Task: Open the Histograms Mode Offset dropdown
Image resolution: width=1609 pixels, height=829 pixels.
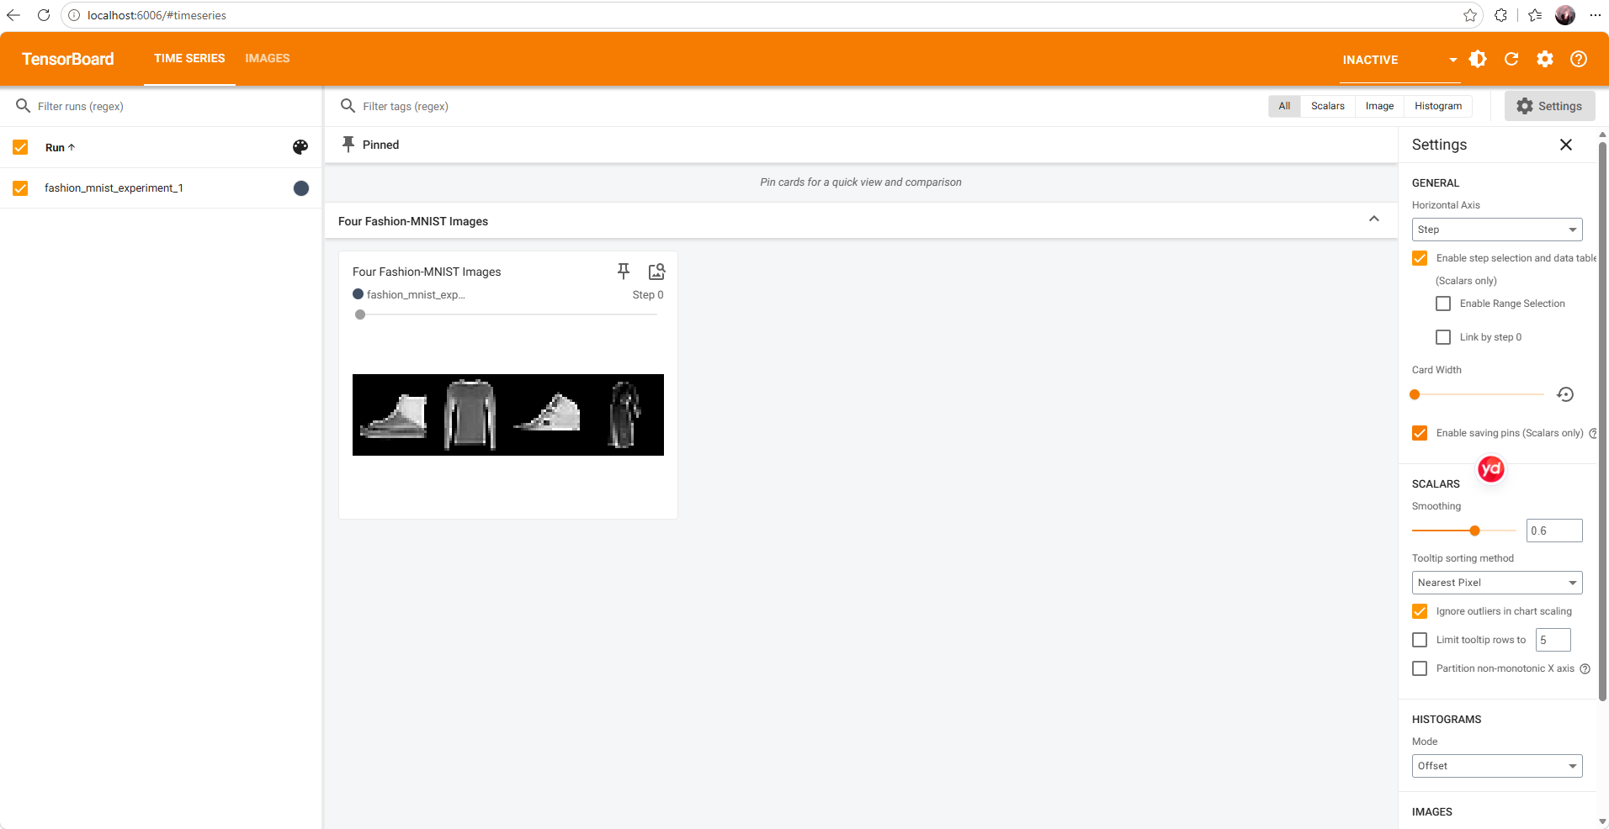Action: 1497,766
